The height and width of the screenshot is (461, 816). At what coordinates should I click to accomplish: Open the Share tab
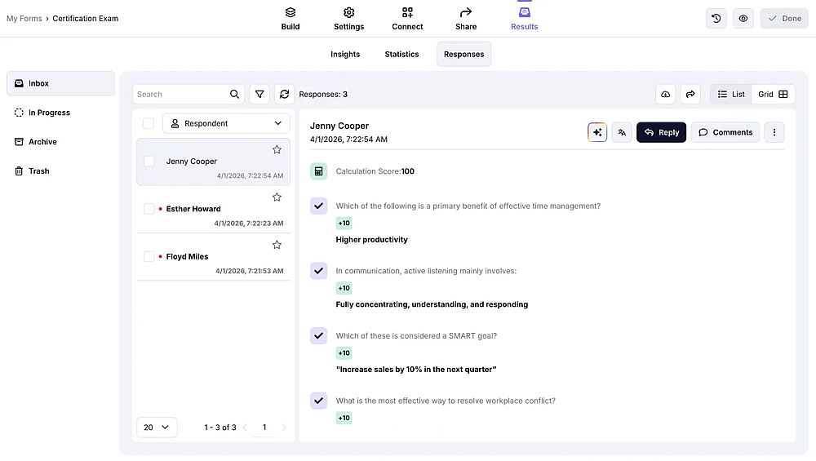click(x=466, y=19)
